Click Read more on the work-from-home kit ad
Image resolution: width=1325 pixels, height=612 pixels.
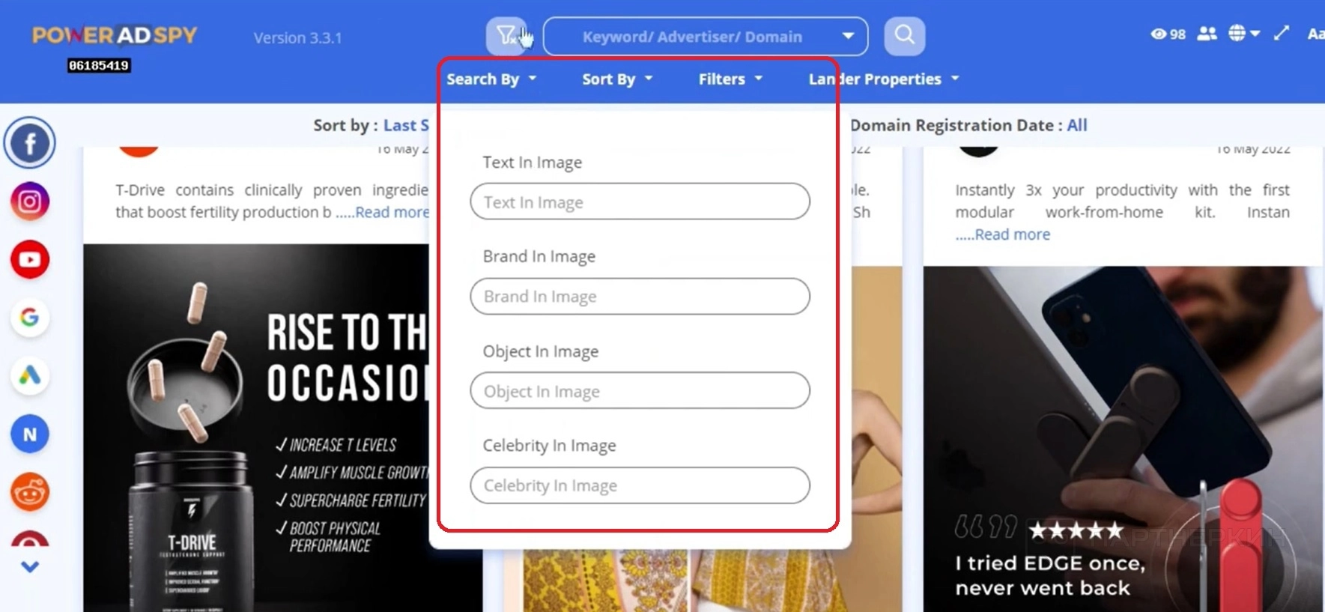1013,234
